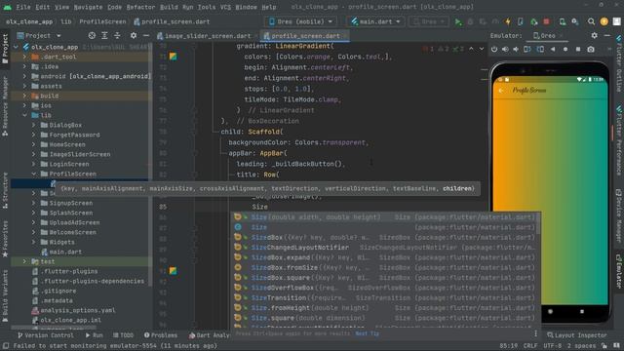Click emulator toolbar Back triangle icon
The width and height of the screenshot is (624, 351).
(553, 50)
